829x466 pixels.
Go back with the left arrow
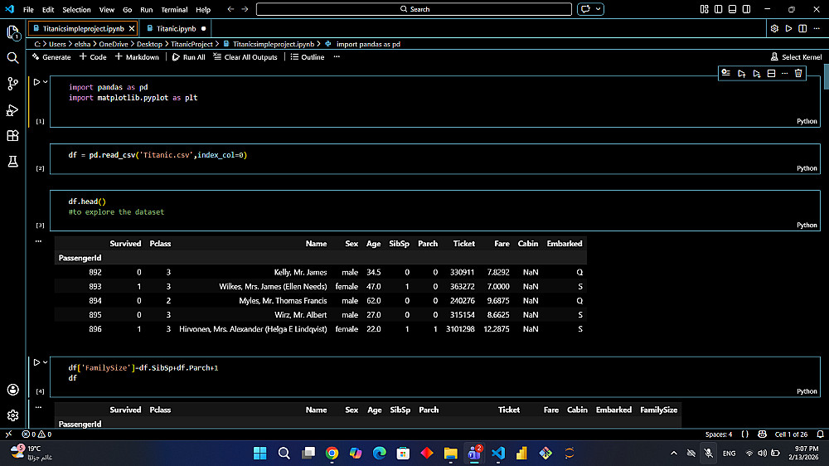coord(230,9)
